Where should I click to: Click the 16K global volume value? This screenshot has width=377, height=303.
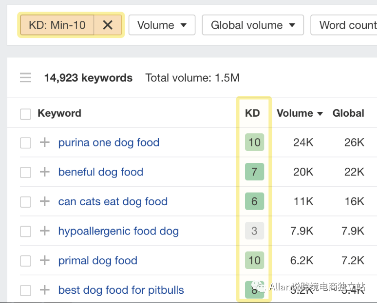[x=355, y=201]
